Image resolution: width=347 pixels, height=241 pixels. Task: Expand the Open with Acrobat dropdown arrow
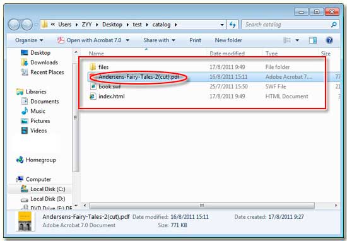[x=127, y=40]
